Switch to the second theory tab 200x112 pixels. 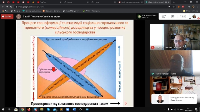103,2
